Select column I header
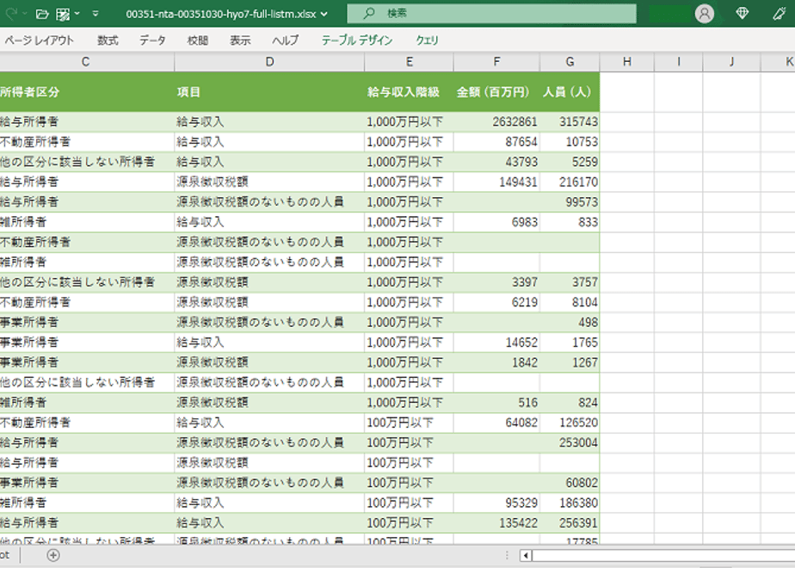The height and width of the screenshot is (568, 795). coord(678,62)
